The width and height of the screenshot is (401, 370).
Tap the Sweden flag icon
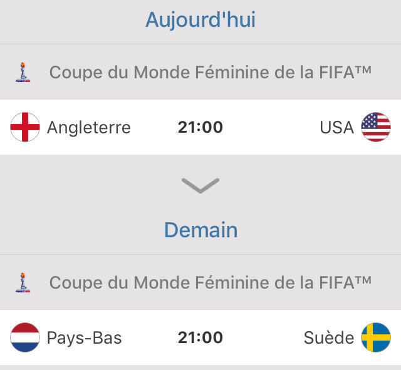[x=376, y=337]
